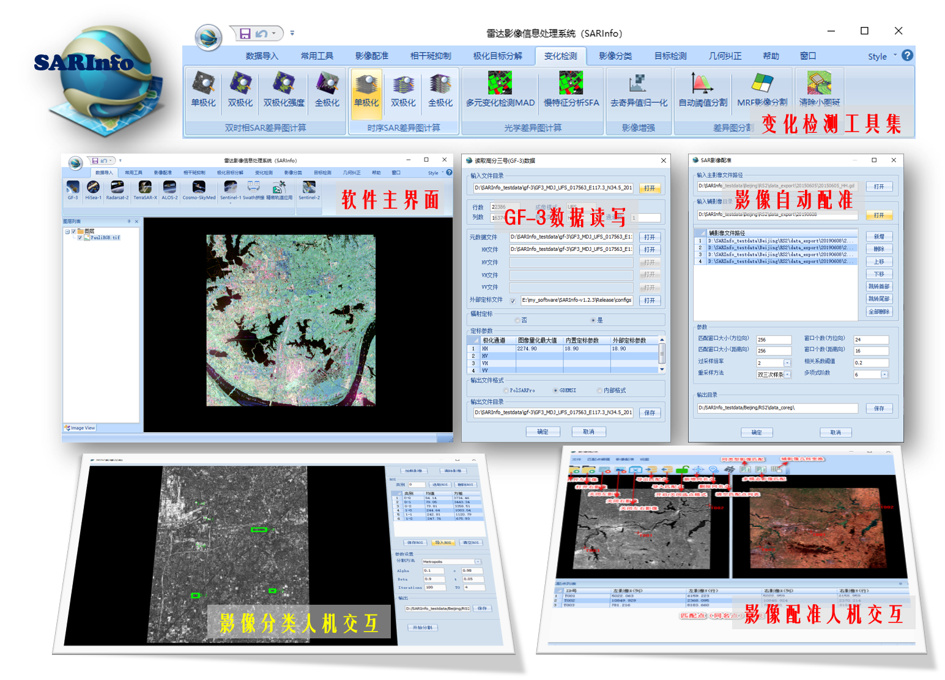Click the 定标参数 table scrollbar
945x680 pixels.
[662, 354]
